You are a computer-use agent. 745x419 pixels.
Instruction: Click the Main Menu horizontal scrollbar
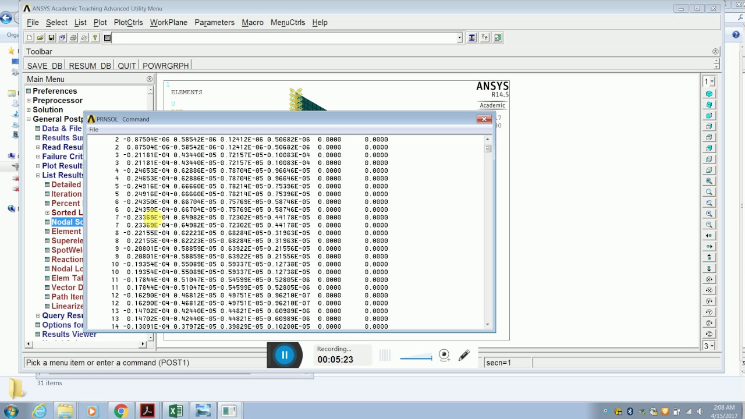[84, 344]
